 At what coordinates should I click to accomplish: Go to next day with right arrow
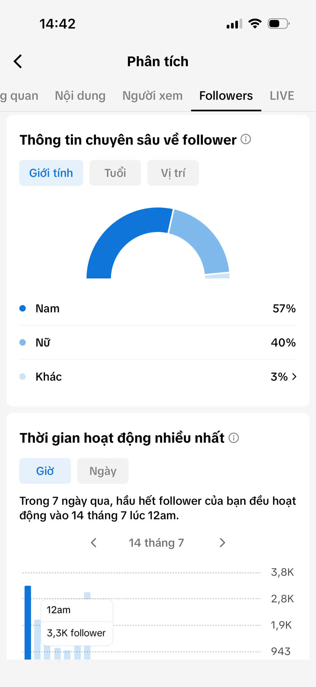click(x=223, y=543)
